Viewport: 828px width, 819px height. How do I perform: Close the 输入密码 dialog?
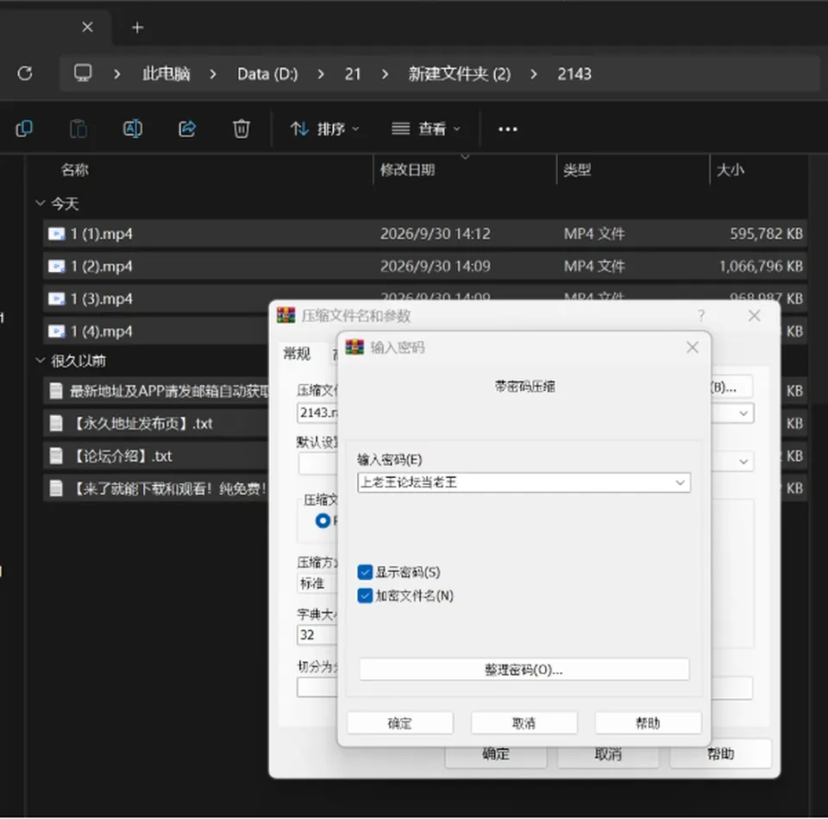[x=693, y=347]
